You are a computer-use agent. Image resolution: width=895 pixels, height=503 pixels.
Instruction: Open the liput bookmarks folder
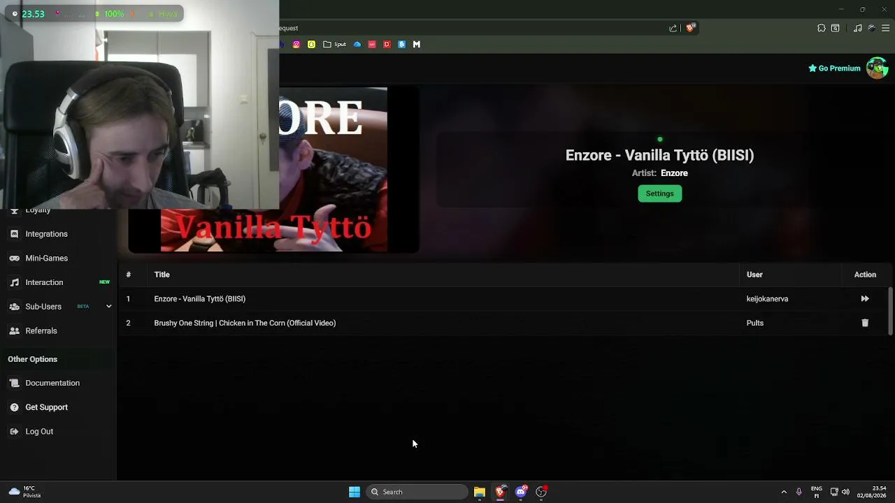coord(334,45)
